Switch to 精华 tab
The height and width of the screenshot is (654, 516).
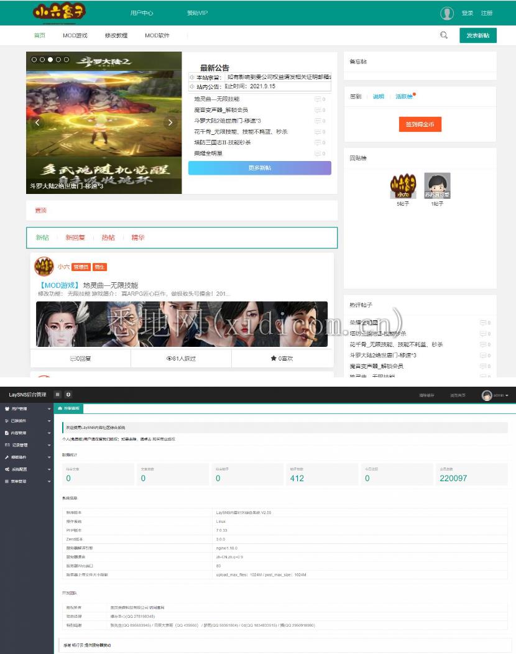pos(137,237)
